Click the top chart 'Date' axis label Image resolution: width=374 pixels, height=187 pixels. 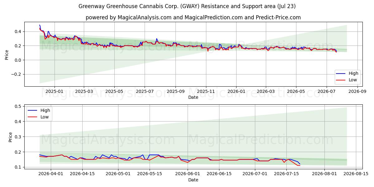(x=193, y=97)
